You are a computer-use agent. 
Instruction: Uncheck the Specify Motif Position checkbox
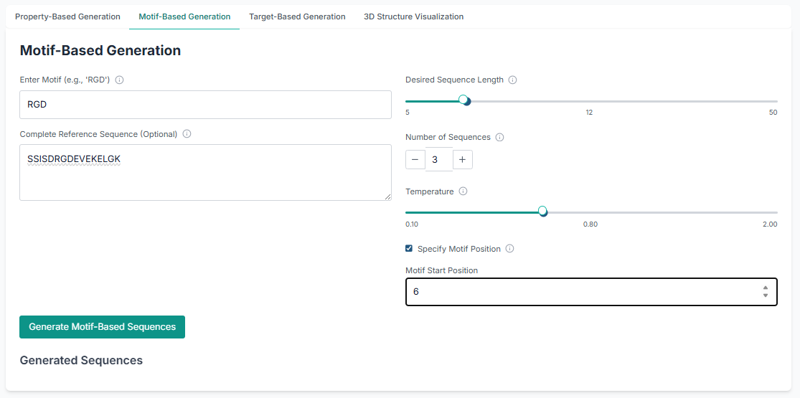[x=409, y=249]
